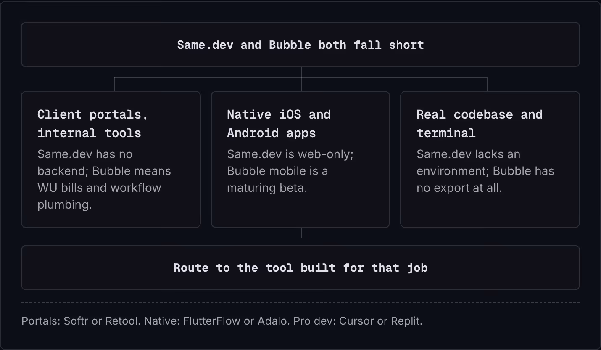Image resolution: width=601 pixels, height=350 pixels.
Task: Click the 'Same.dev is web-only' description text
Action: coord(290,171)
